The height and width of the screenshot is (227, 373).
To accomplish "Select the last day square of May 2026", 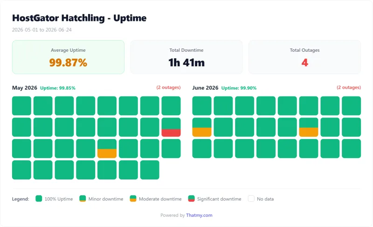I will point(150,170).
